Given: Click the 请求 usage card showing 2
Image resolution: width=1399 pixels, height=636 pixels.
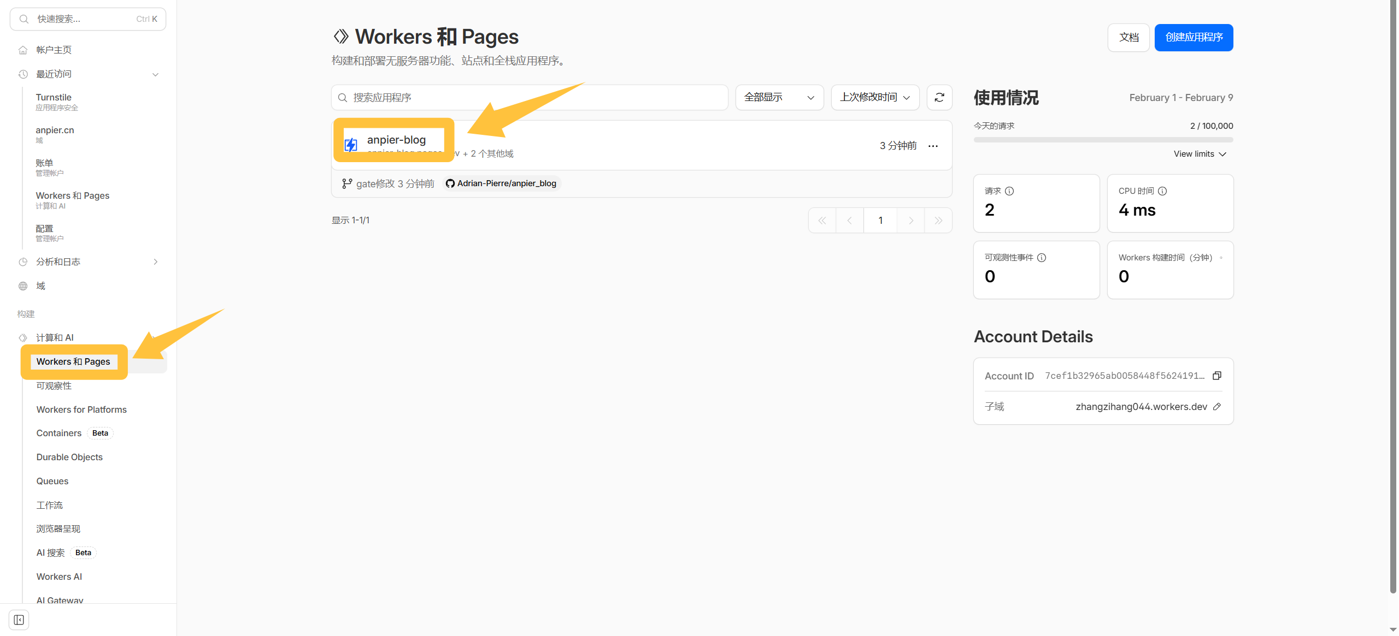Looking at the screenshot, I should [1036, 203].
